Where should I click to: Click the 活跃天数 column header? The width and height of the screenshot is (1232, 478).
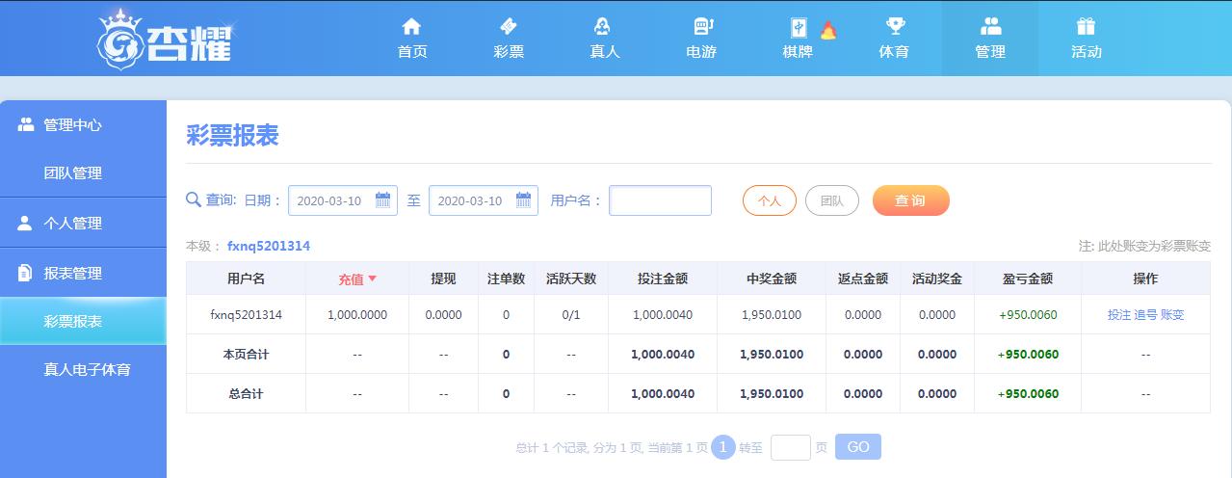(571, 279)
